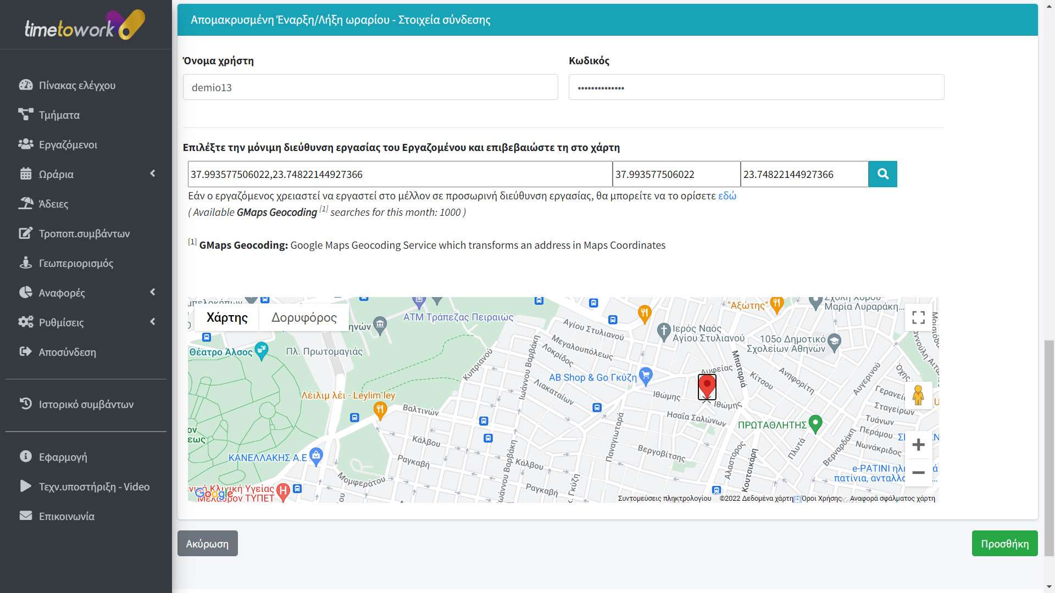Zoom out on the map
1055x593 pixels.
(x=918, y=472)
